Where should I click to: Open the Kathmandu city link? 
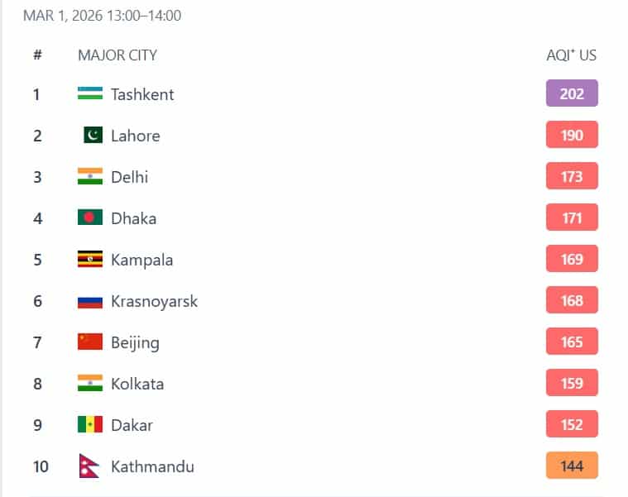coord(152,466)
